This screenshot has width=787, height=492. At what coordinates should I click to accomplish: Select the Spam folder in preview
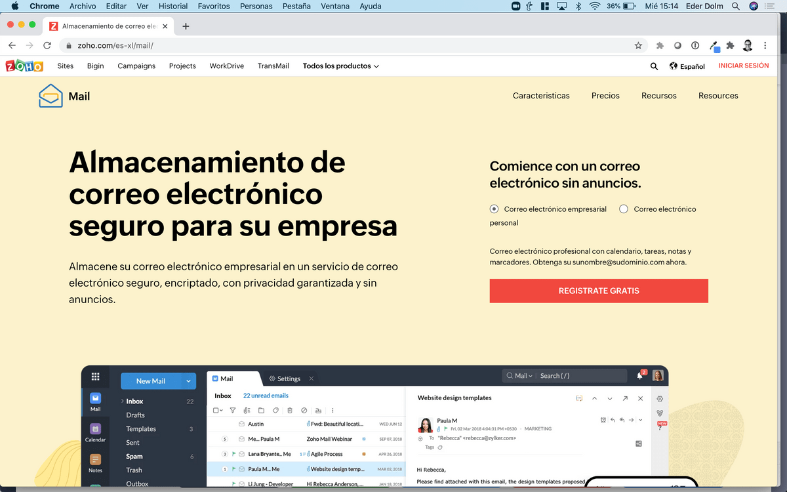[x=134, y=457]
